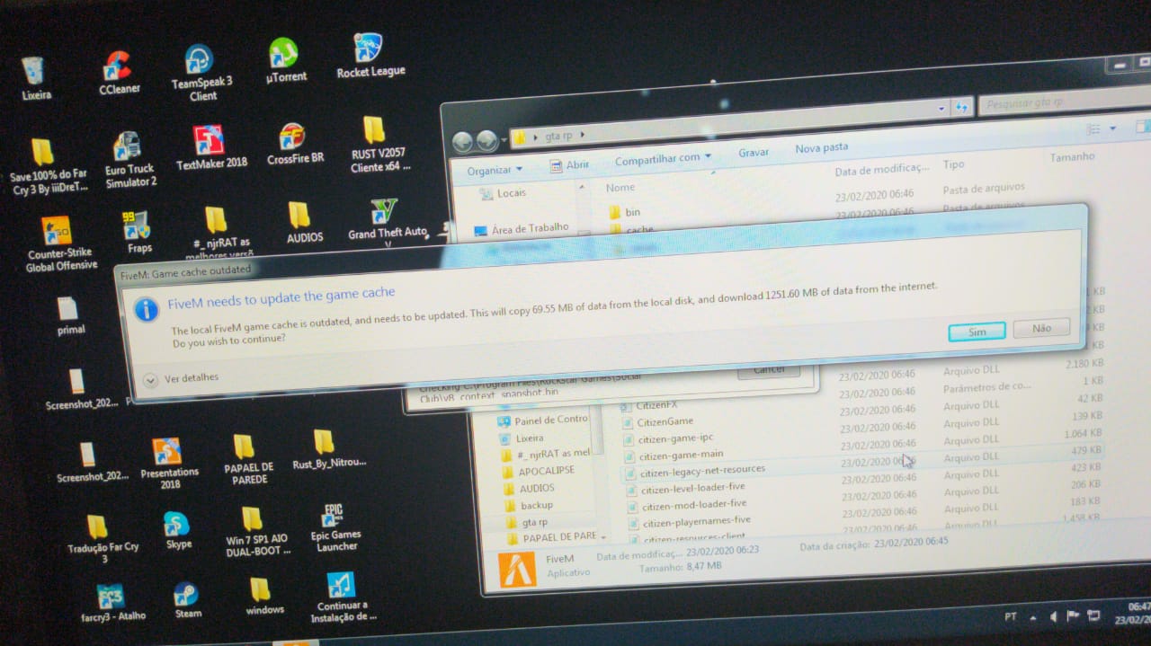This screenshot has width=1151, height=646.
Task: Open the bin folder in the file list
Action: pos(625,212)
